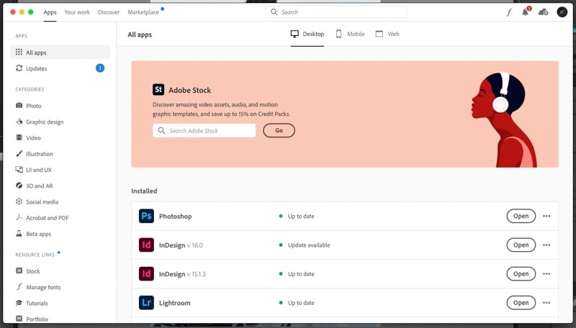Click the RESOURCE LINKS section label

pos(35,255)
